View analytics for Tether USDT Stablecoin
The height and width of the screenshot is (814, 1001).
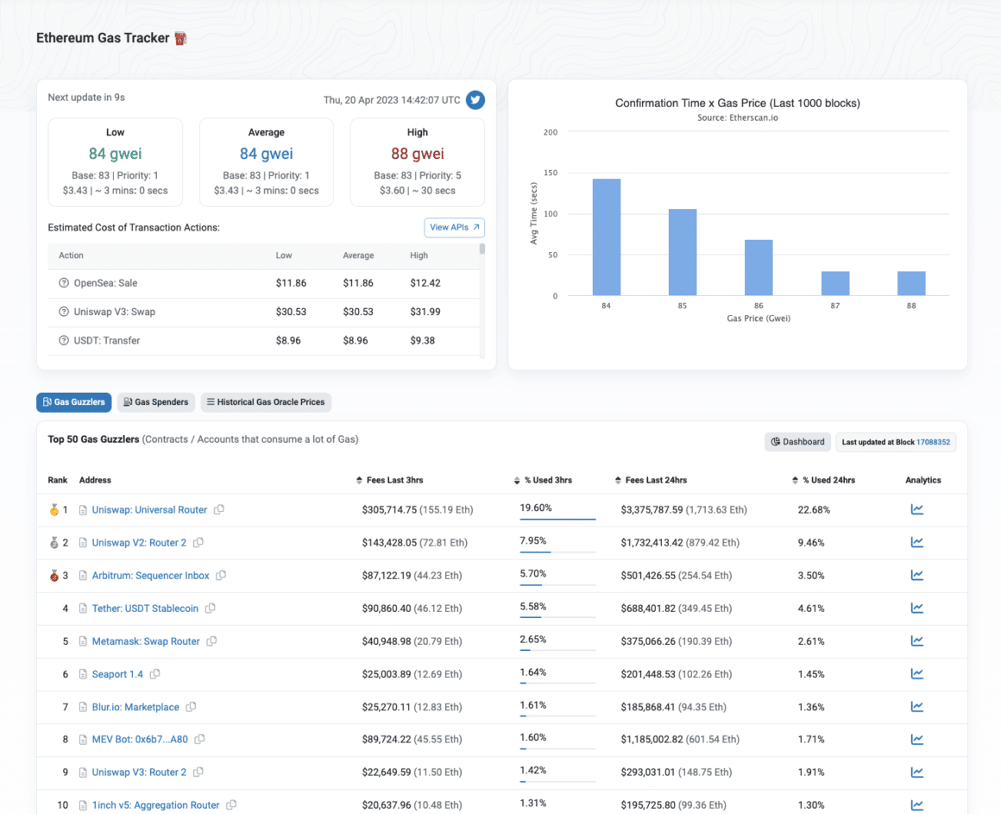917,608
